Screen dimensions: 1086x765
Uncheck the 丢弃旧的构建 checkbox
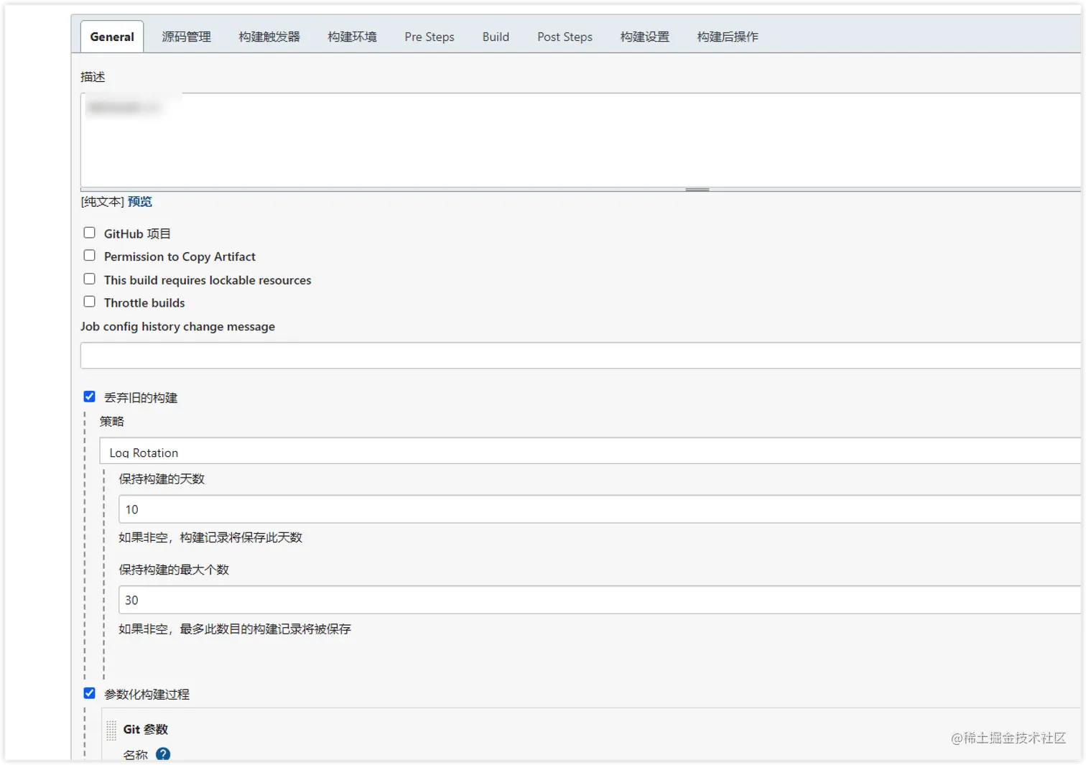(89, 397)
